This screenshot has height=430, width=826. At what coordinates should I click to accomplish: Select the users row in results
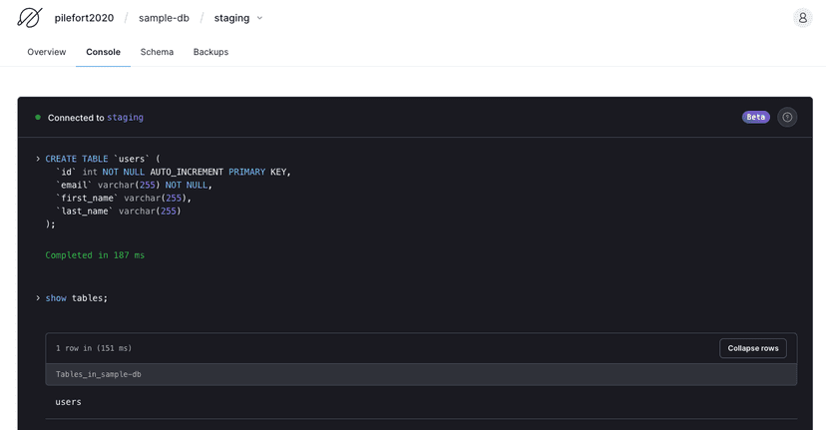(69, 402)
